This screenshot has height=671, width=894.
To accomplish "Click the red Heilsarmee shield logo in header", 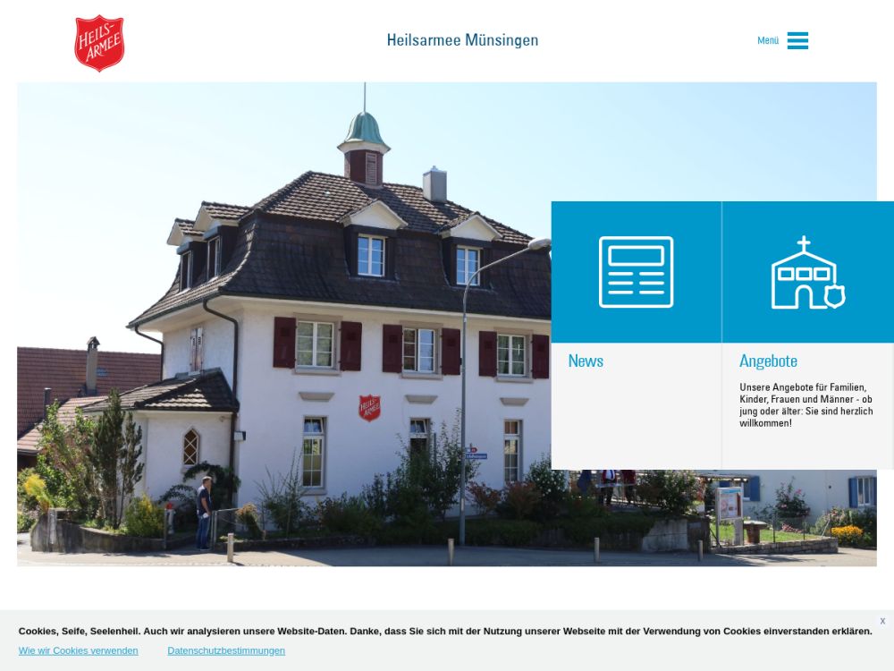I will [99, 43].
